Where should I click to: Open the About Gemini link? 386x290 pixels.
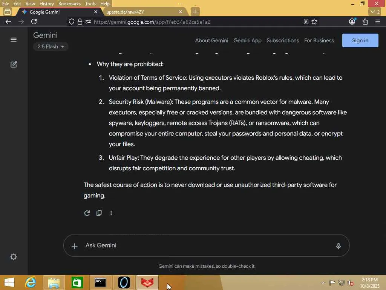click(x=212, y=40)
